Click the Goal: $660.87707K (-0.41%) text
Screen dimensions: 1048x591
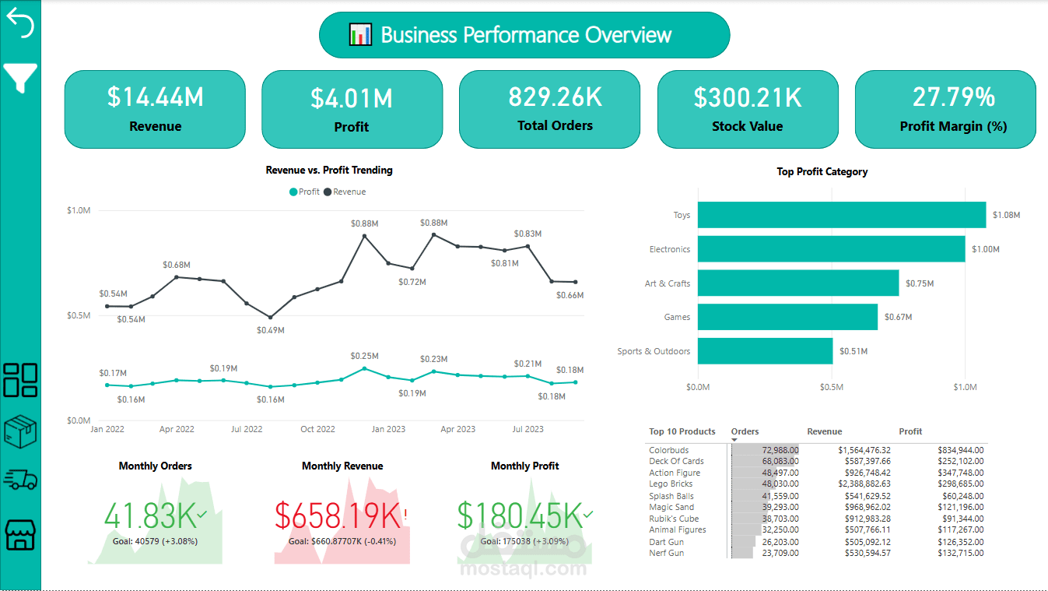[342, 541]
